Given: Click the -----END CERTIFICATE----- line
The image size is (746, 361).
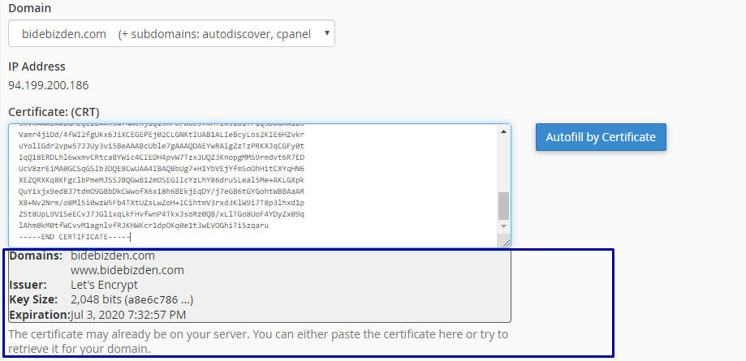Looking at the screenshot, I should coord(74,237).
